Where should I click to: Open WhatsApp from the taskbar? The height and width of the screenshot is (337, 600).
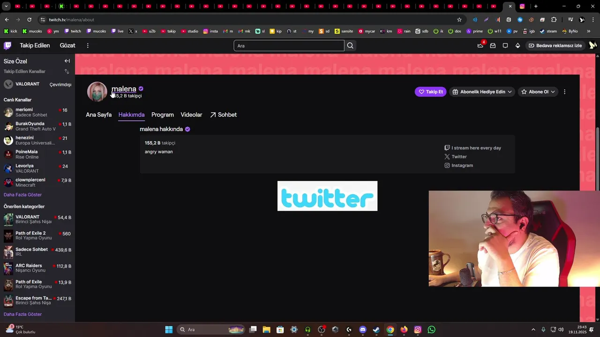click(432, 330)
